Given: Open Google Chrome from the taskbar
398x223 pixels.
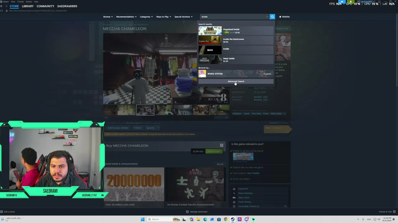Looking at the screenshot, I should point(226,219).
